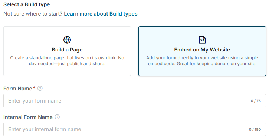The height and width of the screenshot is (140, 269).
Task: Click the 'Add your form directly' description text
Action: point(202,61)
